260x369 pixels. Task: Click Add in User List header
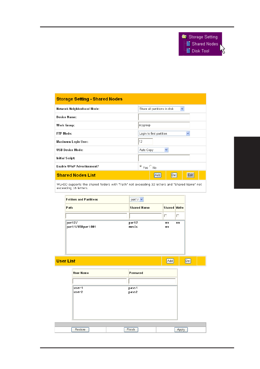click(x=170, y=261)
